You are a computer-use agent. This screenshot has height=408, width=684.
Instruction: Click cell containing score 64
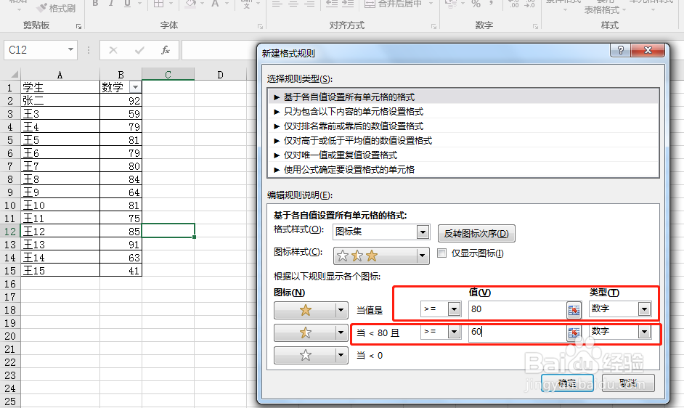121,192
